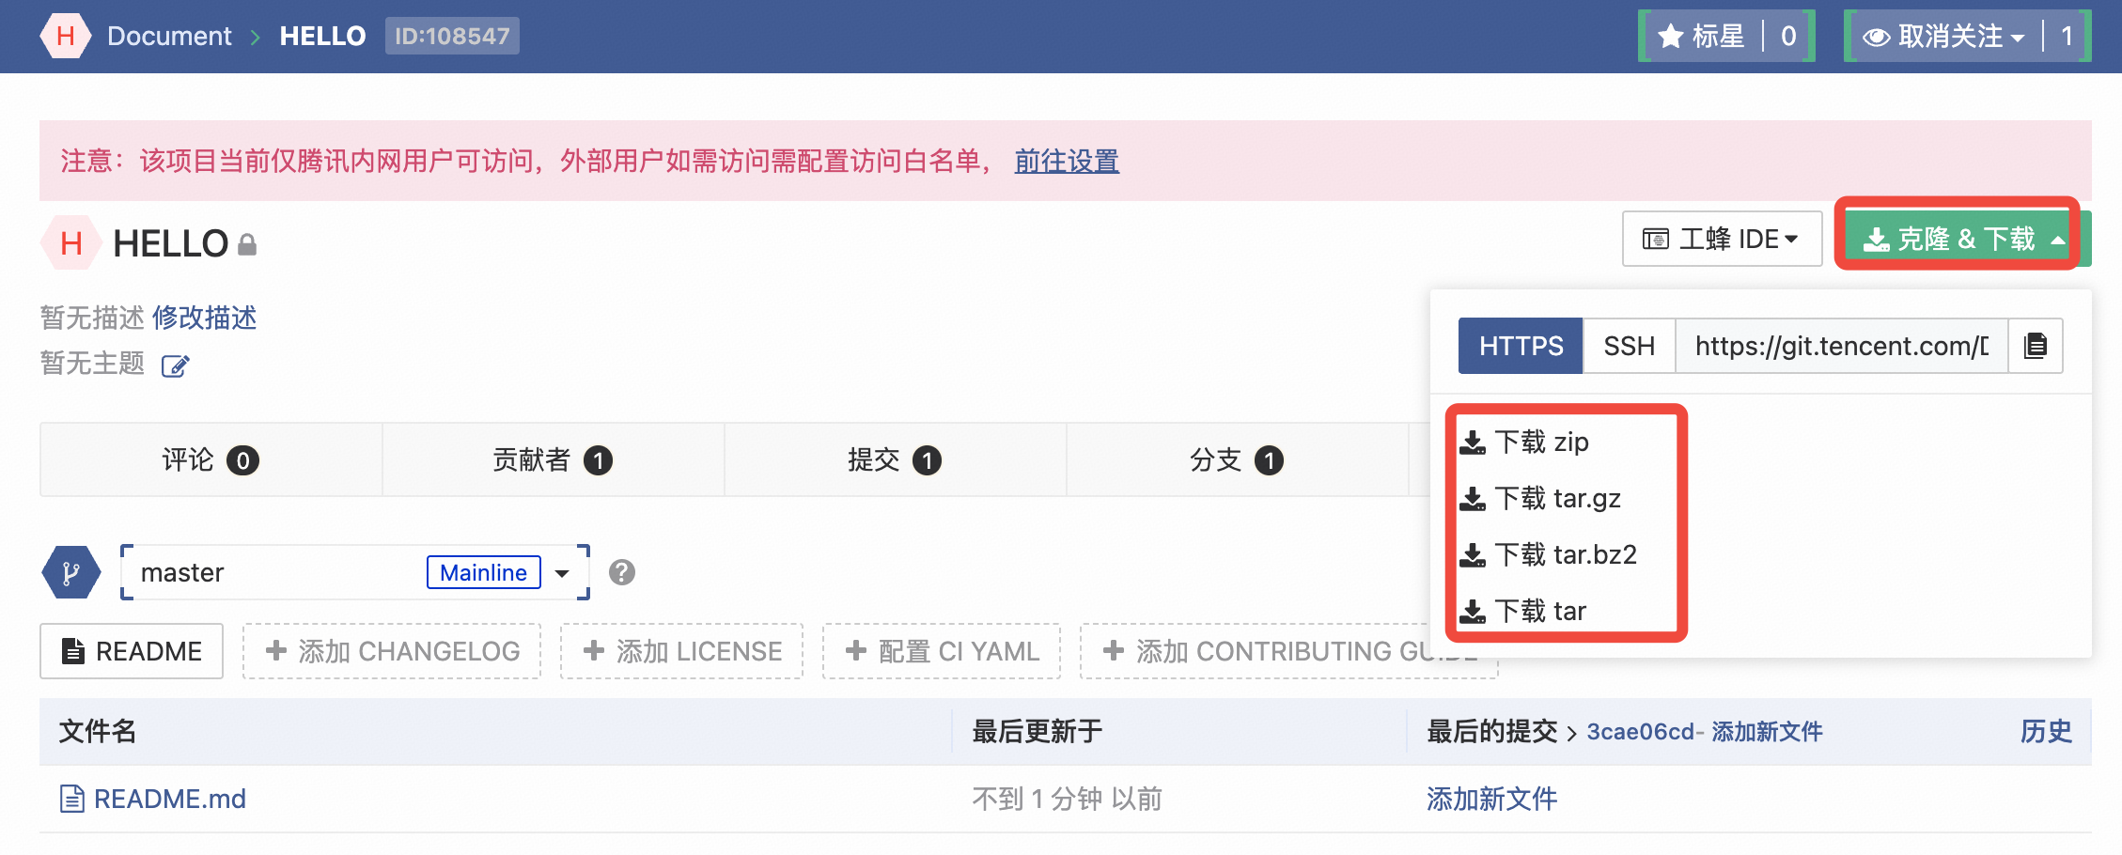Star the project with 标星 button
Viewport: 2122px width, 855px height.
1702,36
